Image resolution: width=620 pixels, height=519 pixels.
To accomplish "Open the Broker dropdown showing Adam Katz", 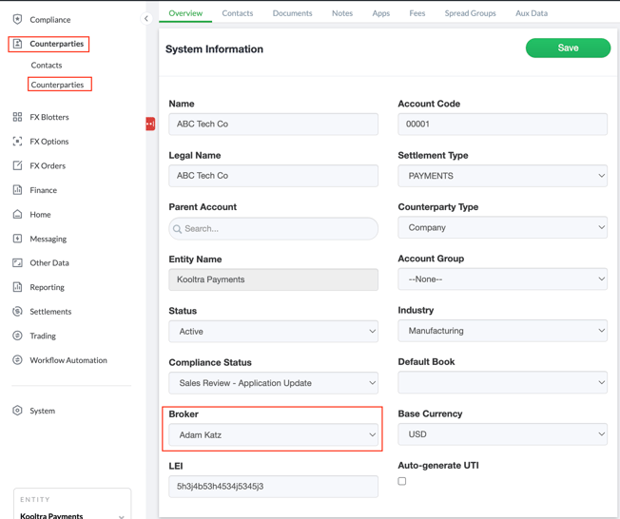I will click(273, 435).
